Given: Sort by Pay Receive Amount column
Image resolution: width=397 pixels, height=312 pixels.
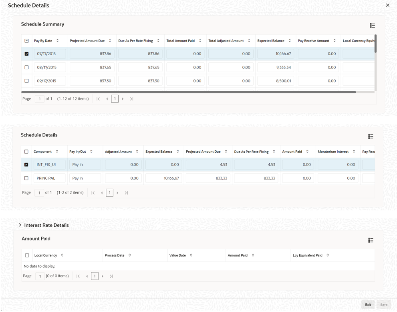Looking at the screenshot, I should [335, 41].
